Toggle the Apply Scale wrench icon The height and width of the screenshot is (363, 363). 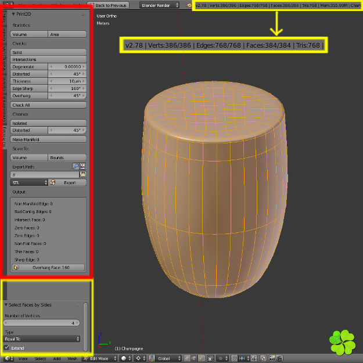(76, 167)
